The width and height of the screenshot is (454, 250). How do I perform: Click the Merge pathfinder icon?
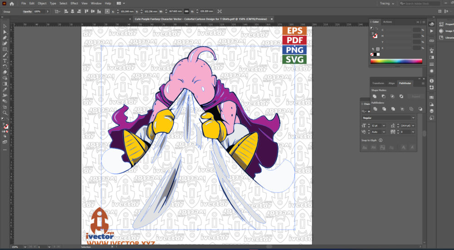(393, 109)
